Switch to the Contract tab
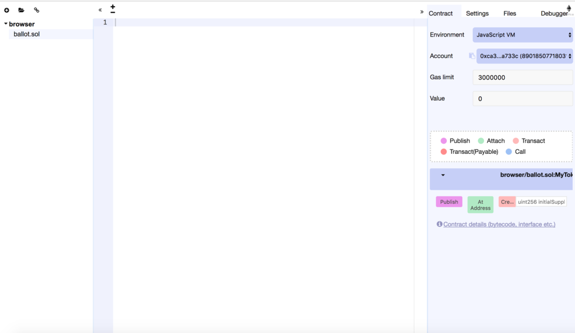 tap(440, 13)
